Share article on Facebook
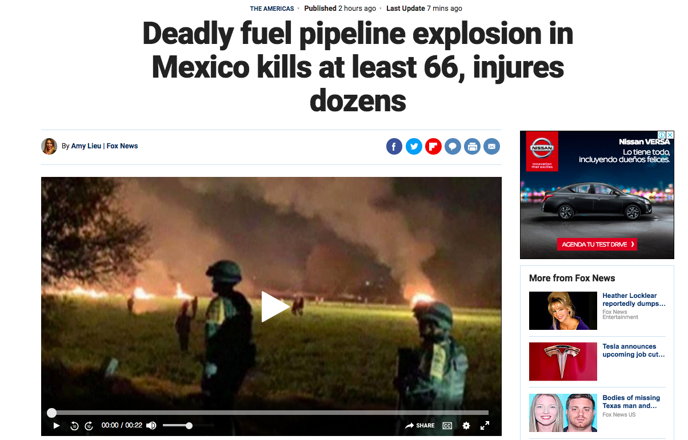The width and height of the screenshot is (688, 440). [394, 147]
